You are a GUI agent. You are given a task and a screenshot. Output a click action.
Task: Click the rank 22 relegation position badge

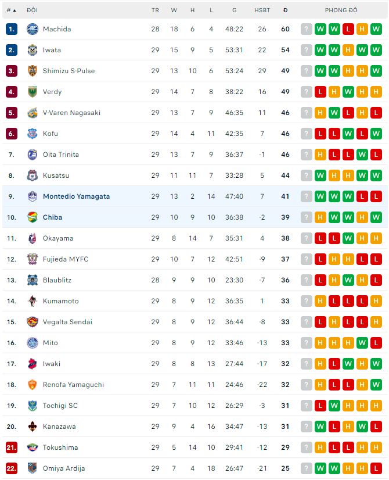click(x=12, y=468)
